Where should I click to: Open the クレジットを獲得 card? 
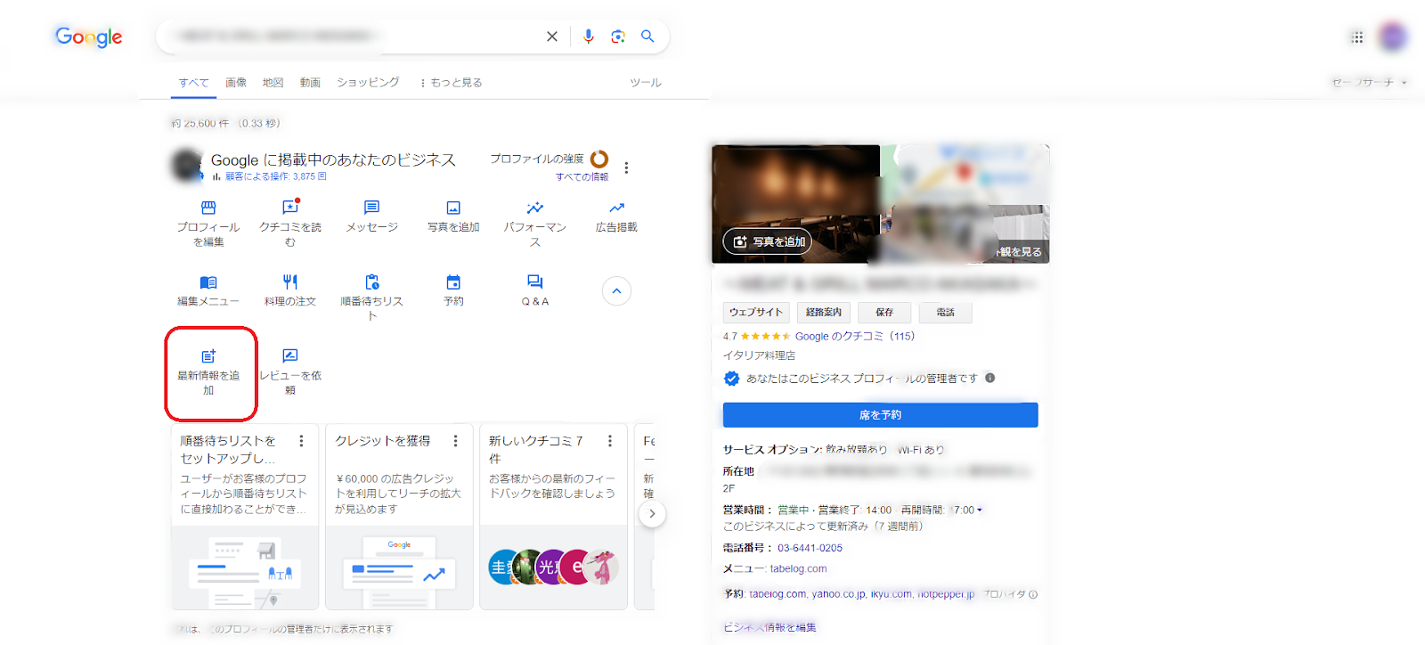399,517
